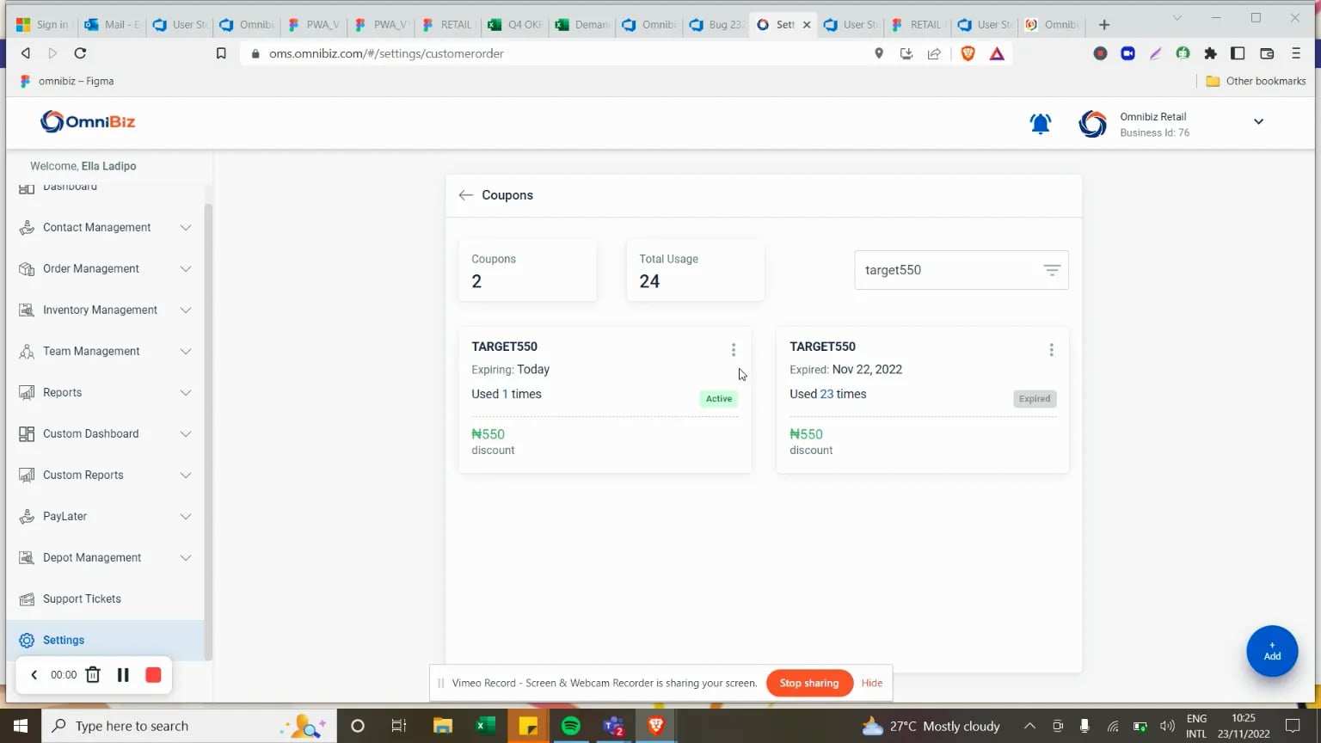Close the current Settings browser tab
The image size is (1321, 743).
pos(807,25)
